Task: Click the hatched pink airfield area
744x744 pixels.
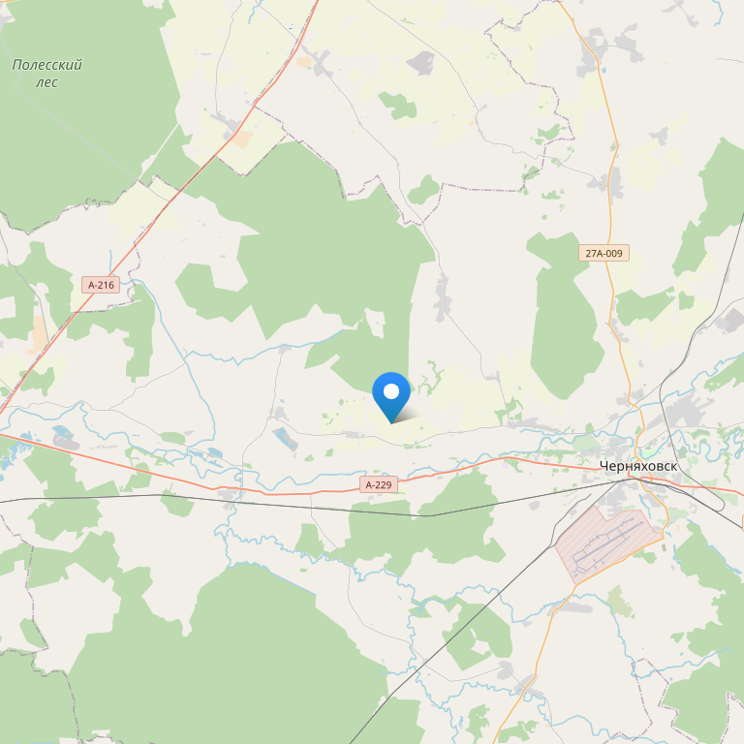Action: point(607,543)
